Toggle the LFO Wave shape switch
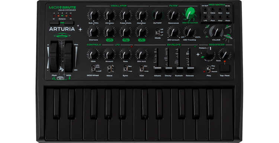This screenshot has width=279, height=143. click(109, 69)
